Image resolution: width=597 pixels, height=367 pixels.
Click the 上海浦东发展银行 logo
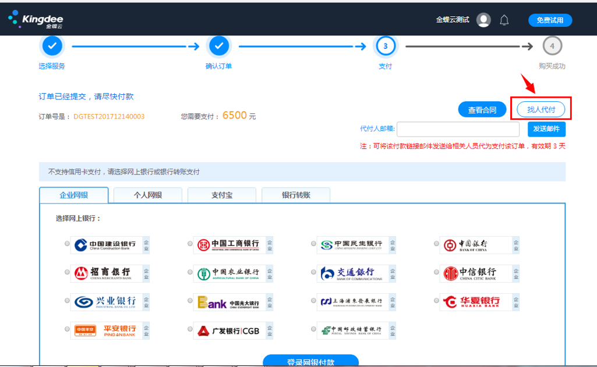(356, 302)
